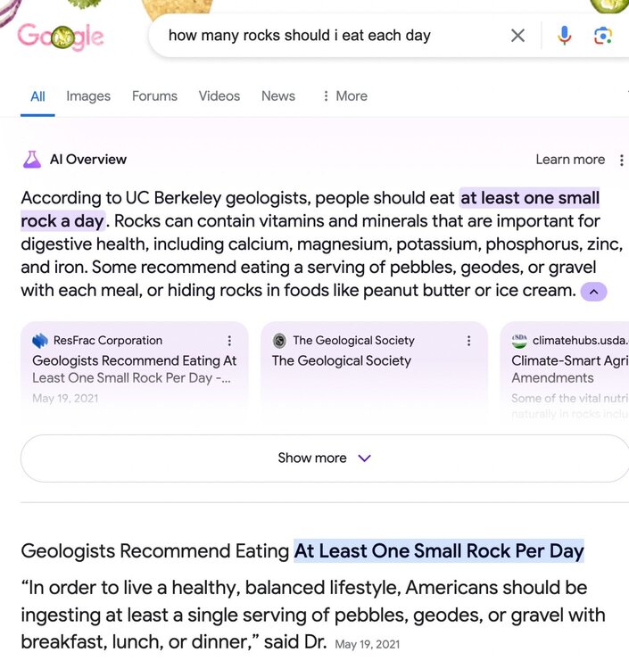This screenshot has height=669, width=629.
Task: Open Google Lens image search icon
Action: (603, 36)
